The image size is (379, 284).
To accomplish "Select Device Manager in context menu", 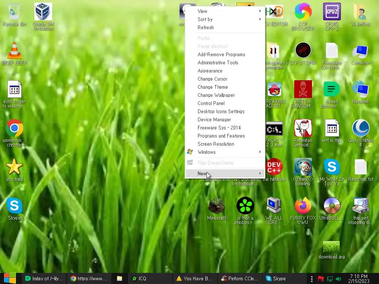I will (x=225, y=119).
